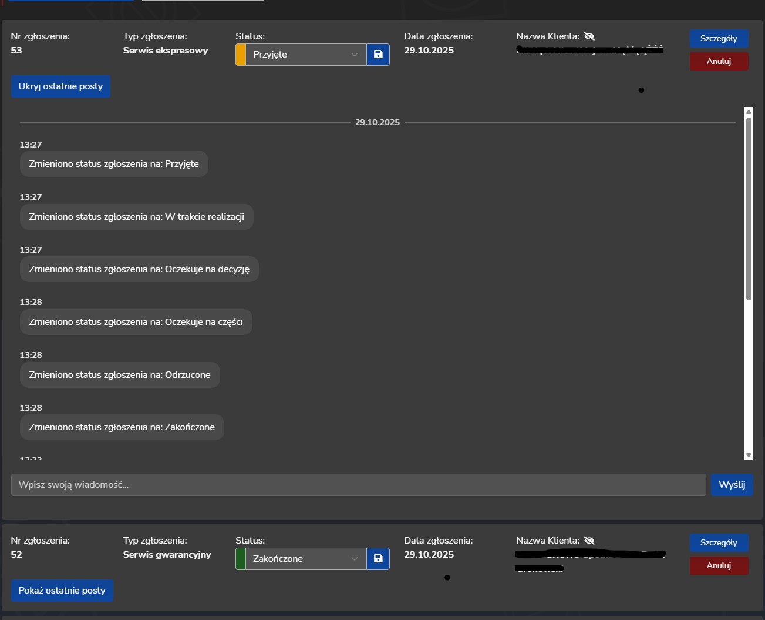Click 'Serwis gwarancyjny' ticket type text

coord(167,555)
